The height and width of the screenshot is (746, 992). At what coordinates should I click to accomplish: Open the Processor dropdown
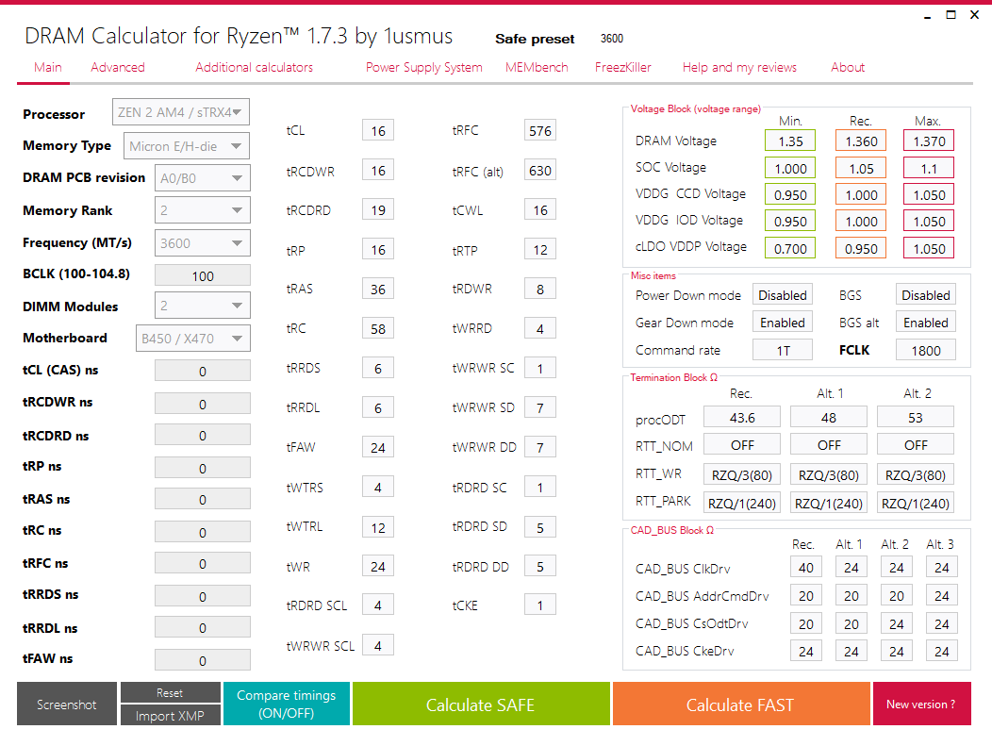pyautogui.click(x=181, y=112)
